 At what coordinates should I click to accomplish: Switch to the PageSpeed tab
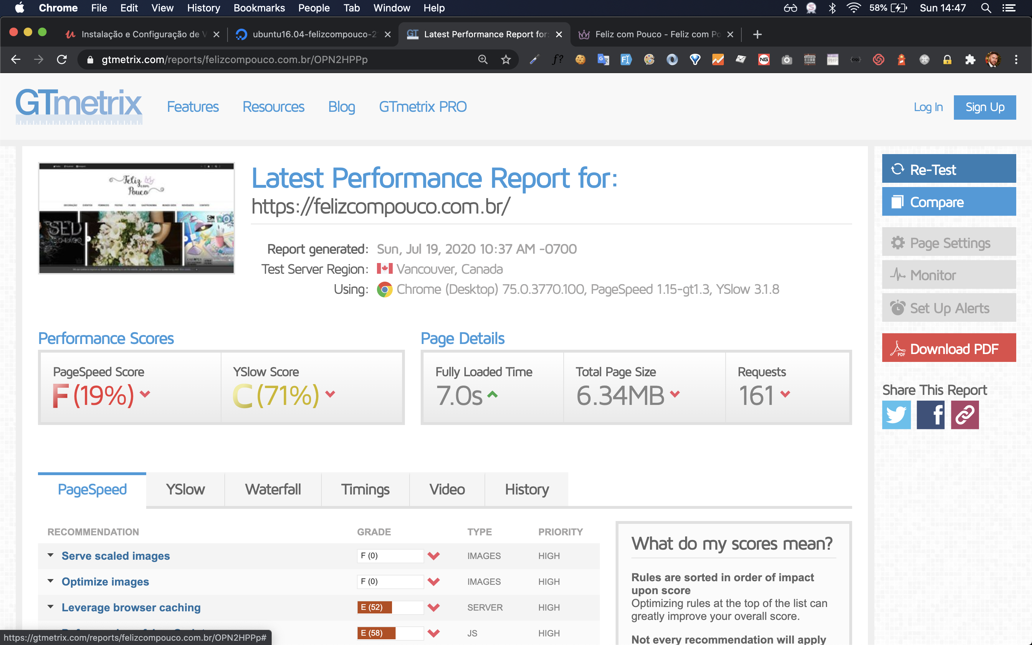pyautogui.click(x=92, y=489)
